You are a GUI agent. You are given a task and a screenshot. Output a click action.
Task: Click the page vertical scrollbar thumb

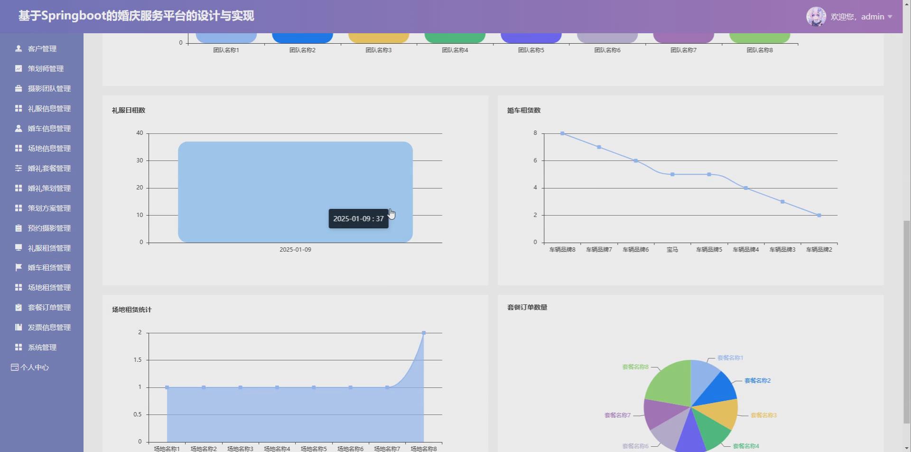tap(907, 323)
